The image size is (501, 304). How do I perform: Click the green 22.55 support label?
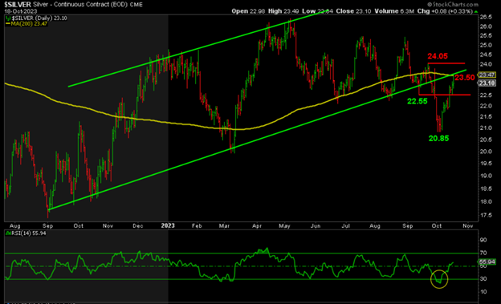[417, 102]
